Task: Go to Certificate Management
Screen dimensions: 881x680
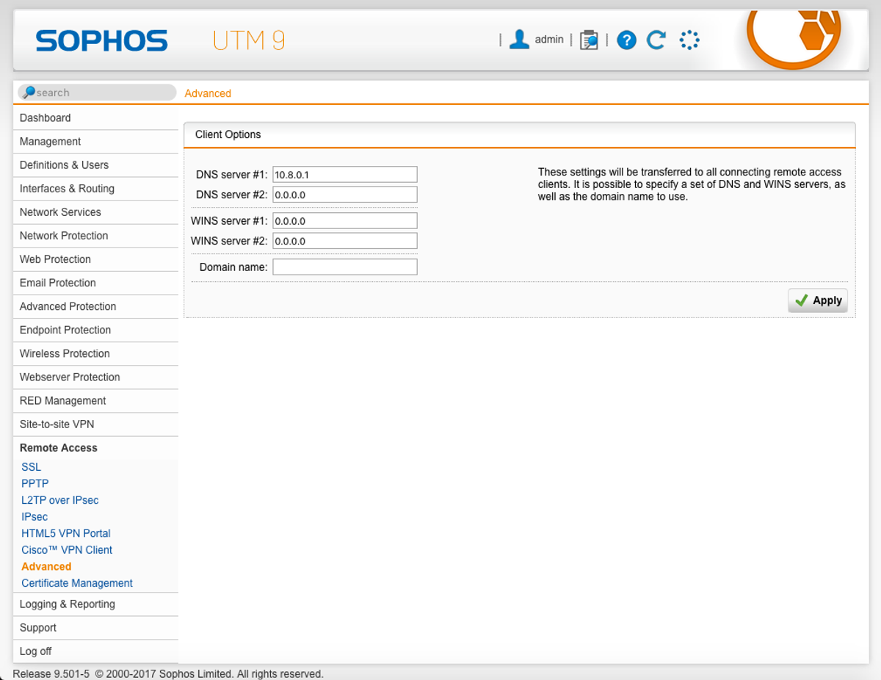Action: tap(77, 583)
